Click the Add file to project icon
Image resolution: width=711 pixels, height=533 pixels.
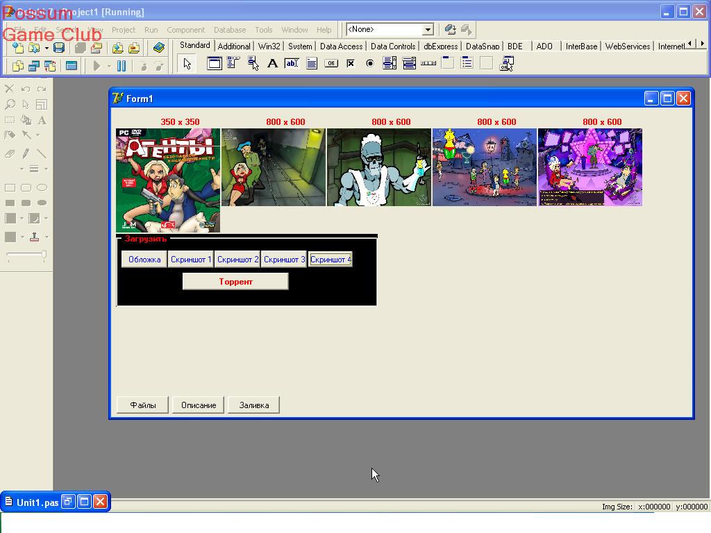coord(117,48)
